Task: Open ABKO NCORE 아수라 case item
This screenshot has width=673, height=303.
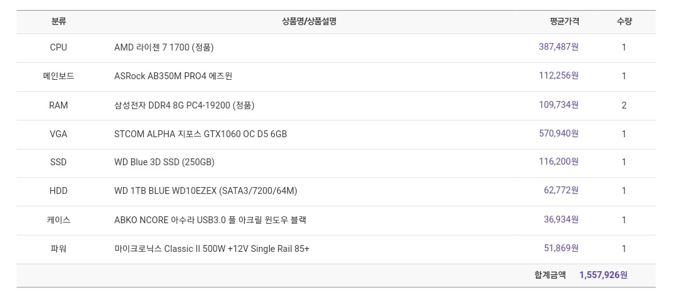Action: pyautogui.click(x=210, y=220)
